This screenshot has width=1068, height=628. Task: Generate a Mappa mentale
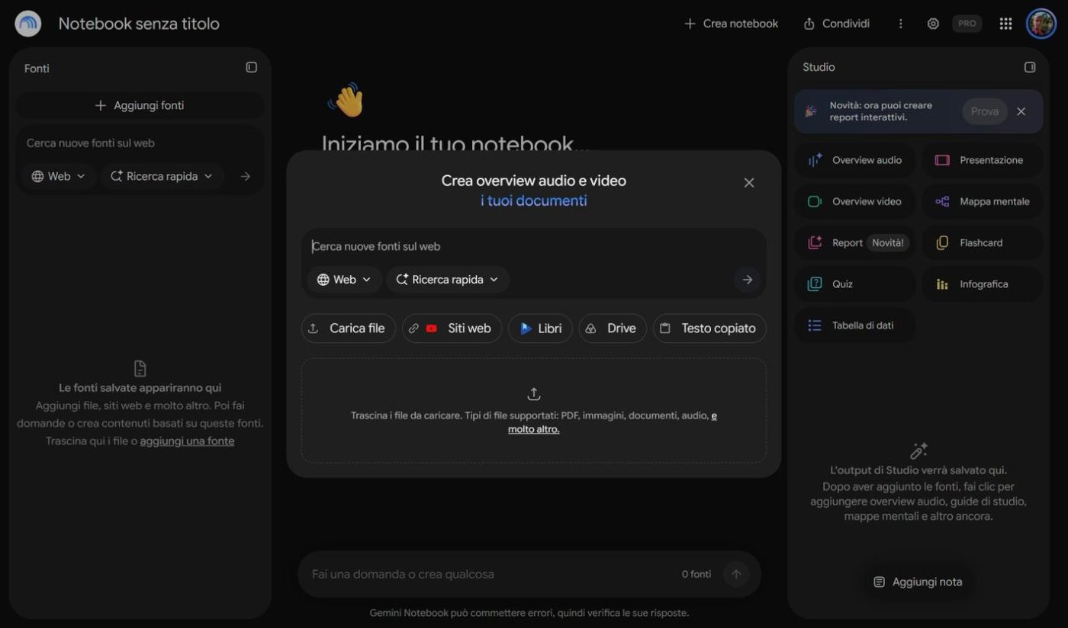[983, 201]
